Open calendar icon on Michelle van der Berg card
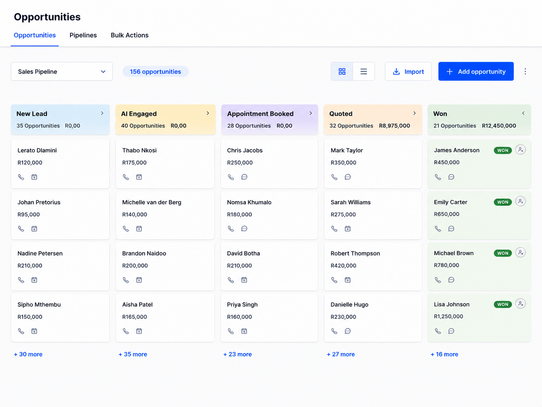 tap(139, 229)
